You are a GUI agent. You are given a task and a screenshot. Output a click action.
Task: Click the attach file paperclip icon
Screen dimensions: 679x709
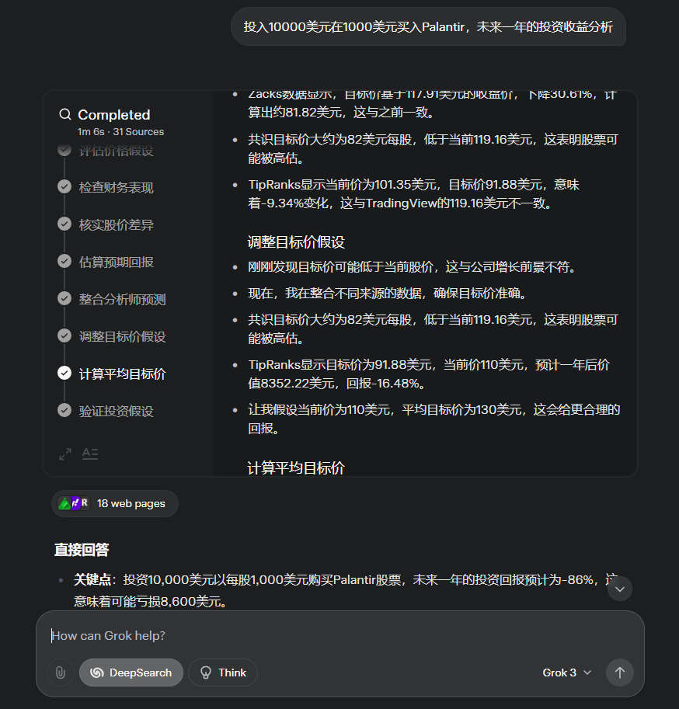(x=60, y=673)
